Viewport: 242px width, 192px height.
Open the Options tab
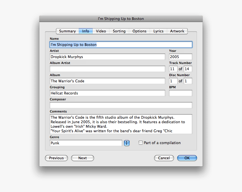(x=139, y=31)
